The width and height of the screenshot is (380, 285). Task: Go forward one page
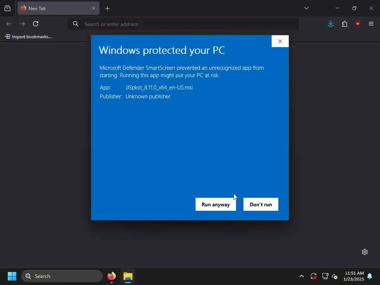click(x=22, y=24)
